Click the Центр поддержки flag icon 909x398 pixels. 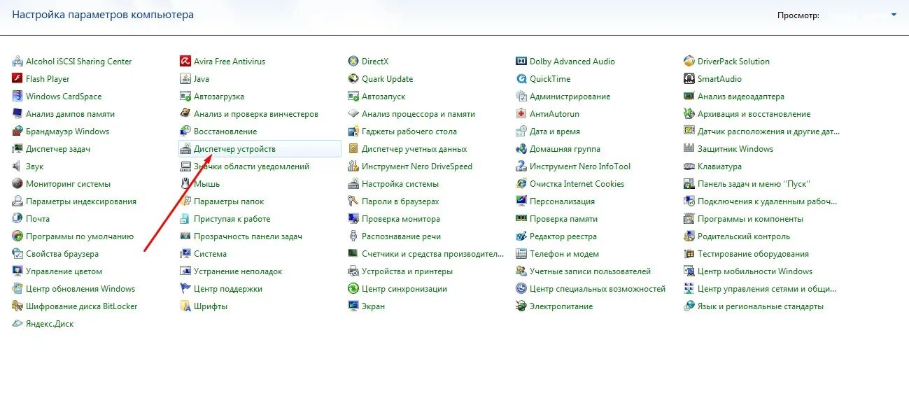[x=185, y=289]
